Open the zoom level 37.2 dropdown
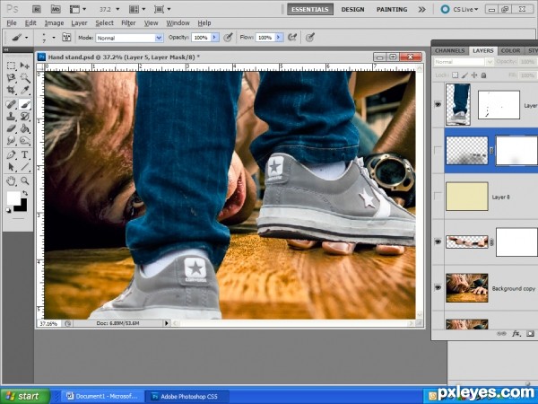Screen dimensions: 538x404 (117, 9)
